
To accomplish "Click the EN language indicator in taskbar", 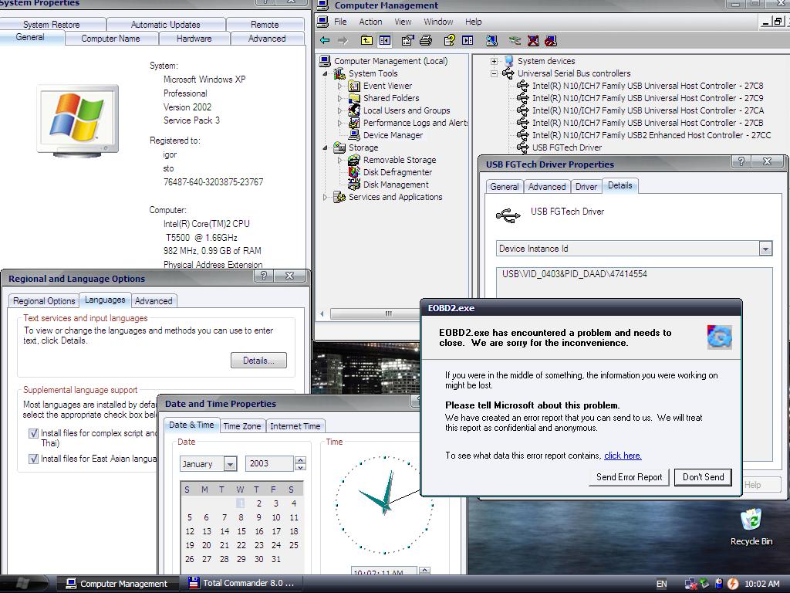I will 661,584.
